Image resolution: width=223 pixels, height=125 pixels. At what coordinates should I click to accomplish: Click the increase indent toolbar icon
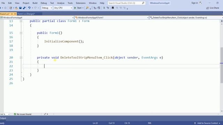point(99,8)
